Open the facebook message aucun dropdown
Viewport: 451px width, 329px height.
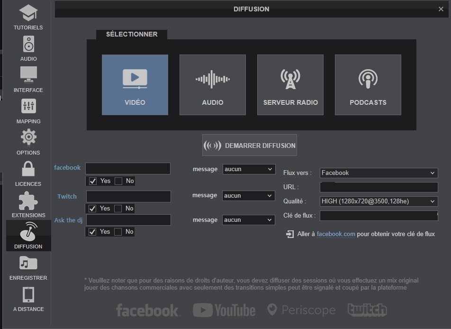[249, 169]
